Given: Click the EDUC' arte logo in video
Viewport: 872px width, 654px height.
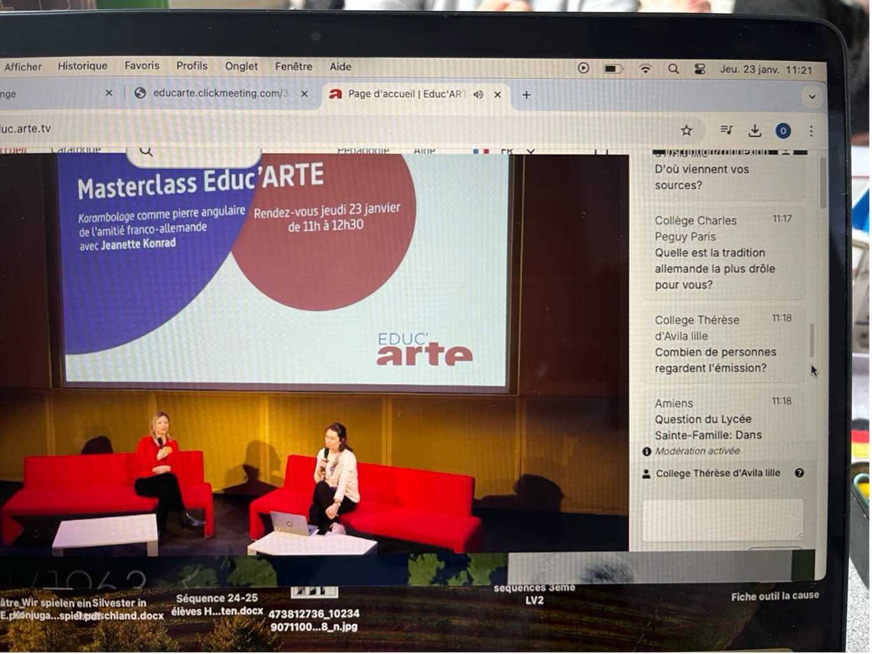Looking at the screenshot, I should [425, 349].
